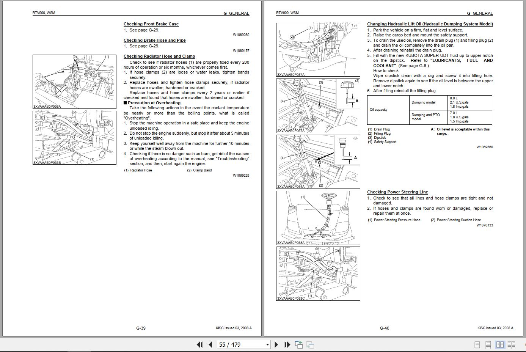Click the Checking Front Brake Case heading
This screenshot has height=352, width=526.
[x=151, y=24]
